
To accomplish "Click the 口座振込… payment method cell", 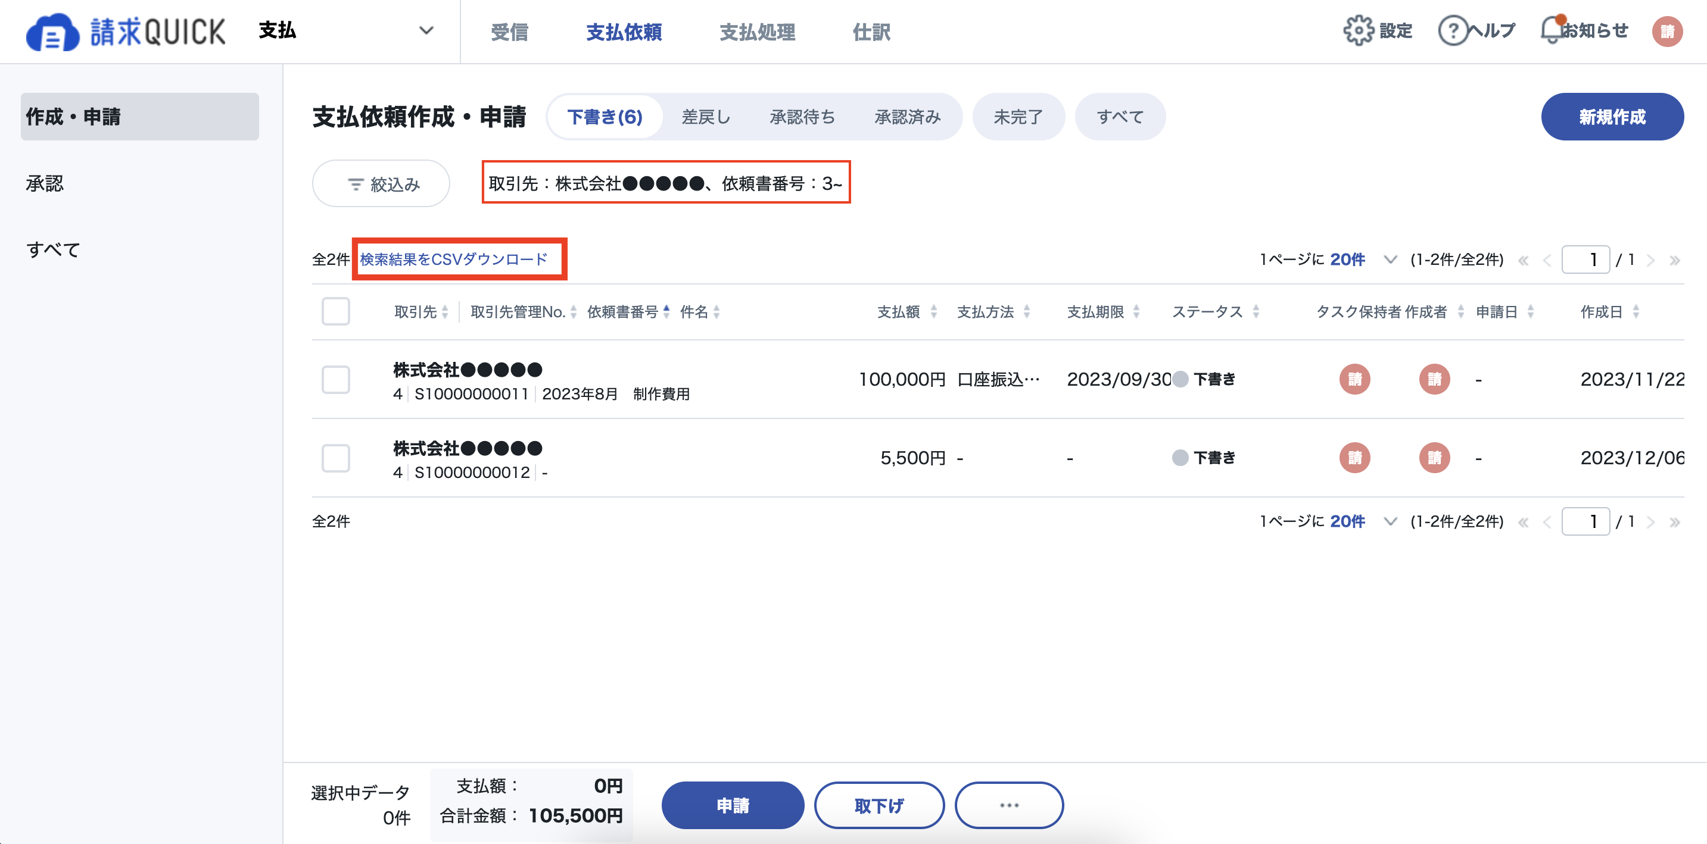I will 999,379.
